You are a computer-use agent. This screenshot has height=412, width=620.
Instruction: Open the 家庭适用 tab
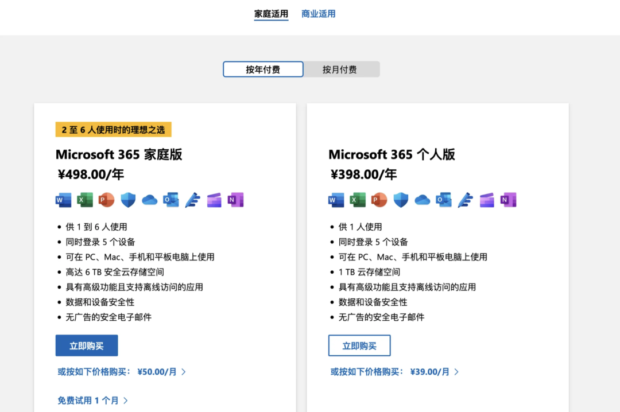(x=271, y=14)
